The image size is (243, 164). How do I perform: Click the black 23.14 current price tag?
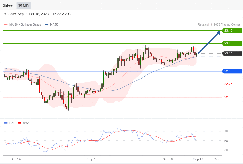pos(232,53)
